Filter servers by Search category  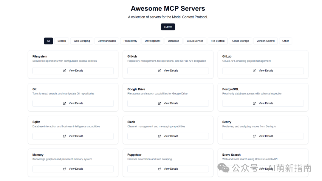62,41
